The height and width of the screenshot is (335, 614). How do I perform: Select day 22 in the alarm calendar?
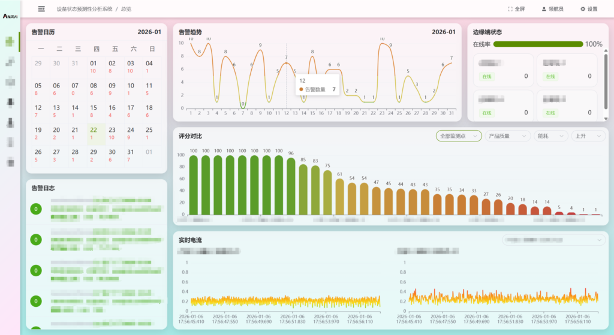click(94, 133)
